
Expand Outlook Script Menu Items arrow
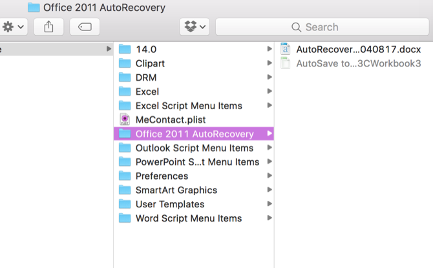(269, 148)
